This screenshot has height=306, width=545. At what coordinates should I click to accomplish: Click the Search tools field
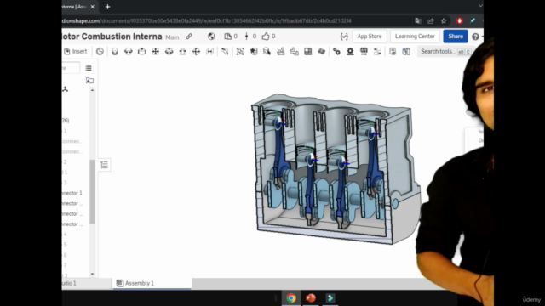coord(445,51)
